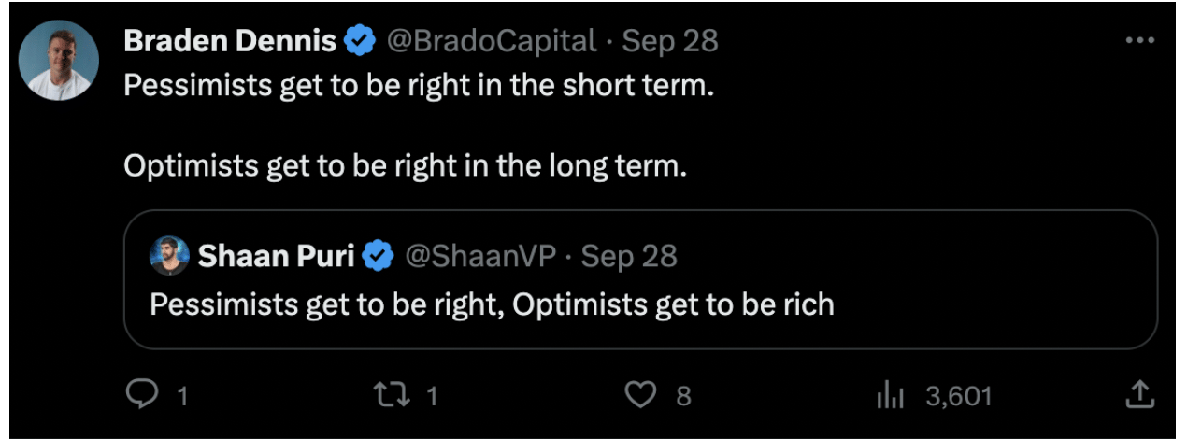The width and height of the screenshot is (1187, 439).
Task: Open the @BradoCapital handle link
Action: (x=492, y=41)
